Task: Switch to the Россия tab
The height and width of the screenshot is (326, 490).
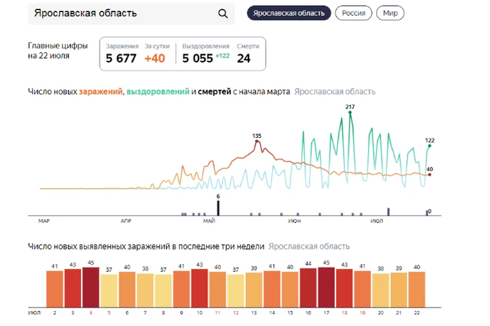Action: tap(353, 13)
